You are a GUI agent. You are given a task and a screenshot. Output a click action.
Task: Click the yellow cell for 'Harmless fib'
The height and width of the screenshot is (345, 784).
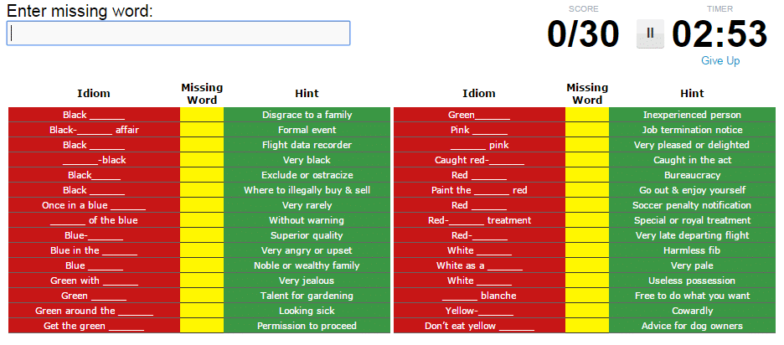586,250
